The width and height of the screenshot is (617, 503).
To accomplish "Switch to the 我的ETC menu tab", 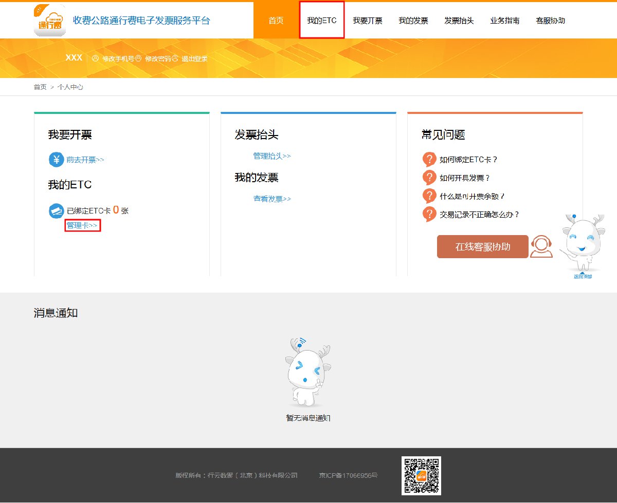I will tap(322, 21).
